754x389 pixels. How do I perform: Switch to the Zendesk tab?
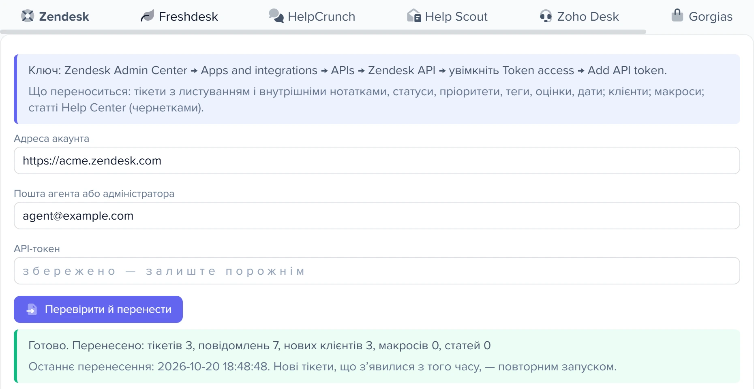tap(55, 16)
